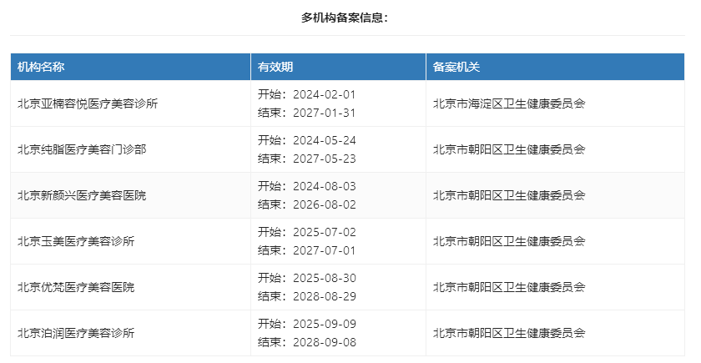Click end date 2028-09-08

324,342
